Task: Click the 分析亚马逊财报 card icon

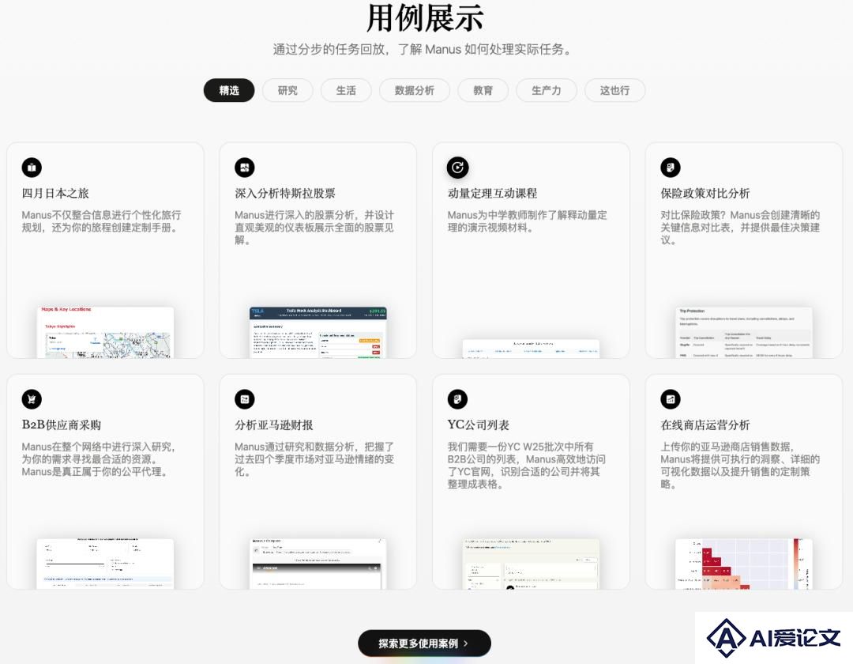Action: (x=244, y=399)
